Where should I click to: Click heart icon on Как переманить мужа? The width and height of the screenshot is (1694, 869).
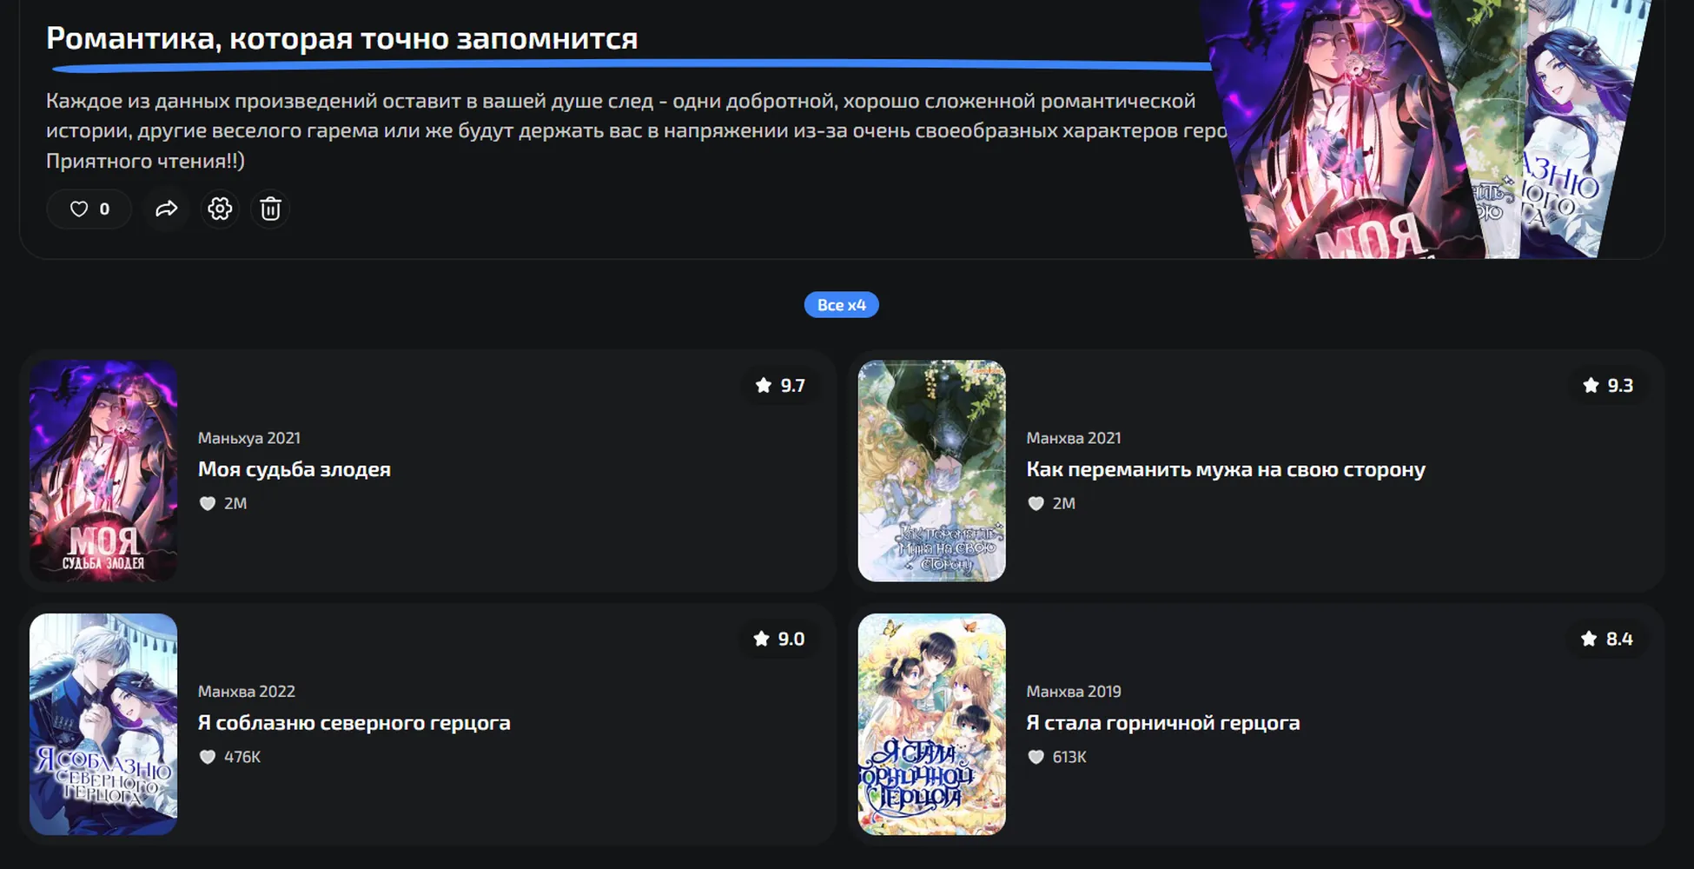pos(1036,503)
